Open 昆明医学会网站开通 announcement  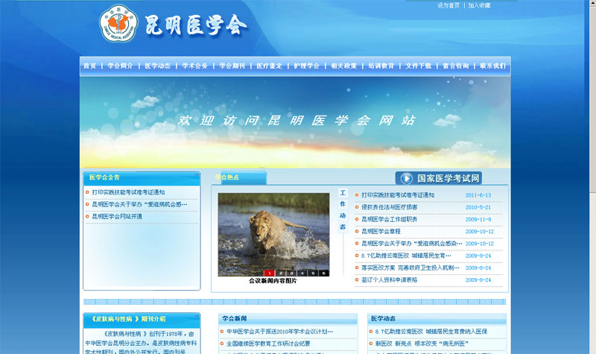117,216
